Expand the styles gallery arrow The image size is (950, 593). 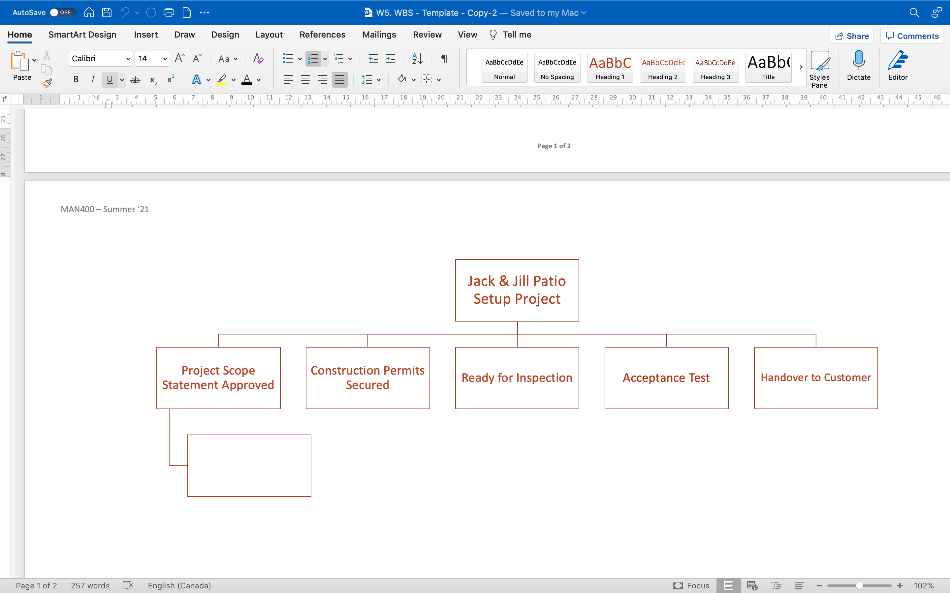point(801,68)
